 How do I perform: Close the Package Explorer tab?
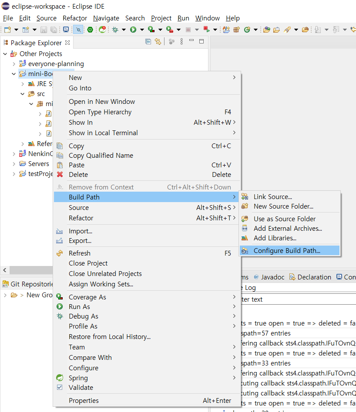(x=67, y=43)
